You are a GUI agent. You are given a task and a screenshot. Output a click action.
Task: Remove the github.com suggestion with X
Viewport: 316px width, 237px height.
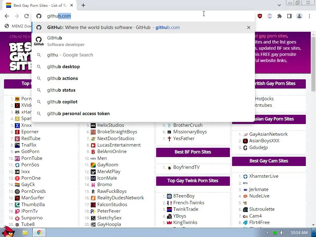tap(249, 27)
